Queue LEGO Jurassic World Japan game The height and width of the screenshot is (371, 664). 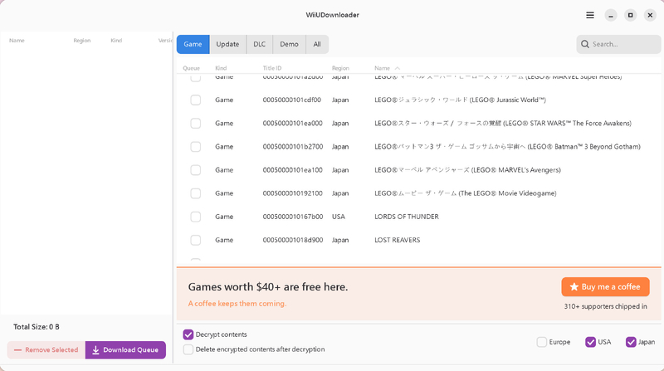point(195,100)
